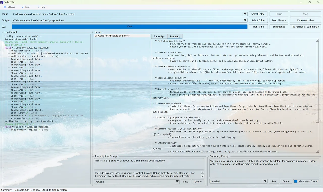This screenshot has height=192, width=323.
Task: Click the Load History button
Action: pyautogui.click(x=279, y=20)
